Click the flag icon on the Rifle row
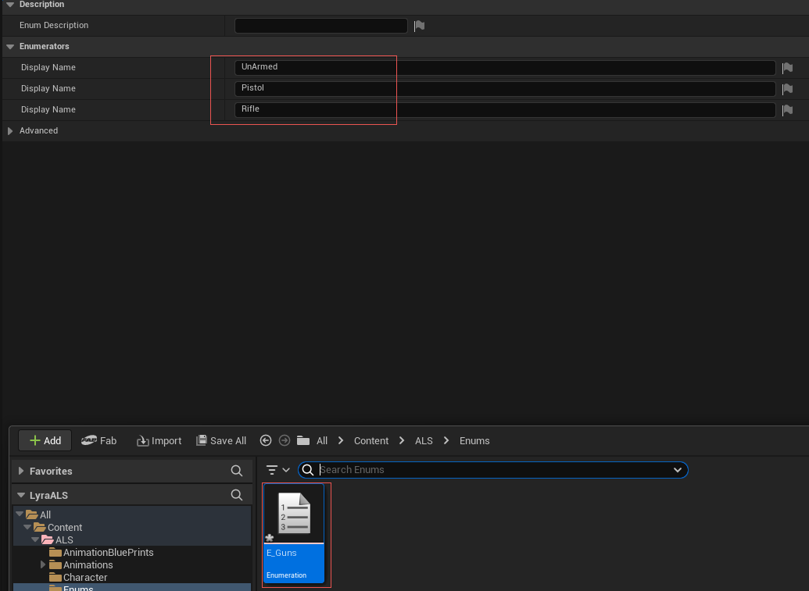Image resolution: width=809 pixels, height=591 pixels. (x=787, y=110)
